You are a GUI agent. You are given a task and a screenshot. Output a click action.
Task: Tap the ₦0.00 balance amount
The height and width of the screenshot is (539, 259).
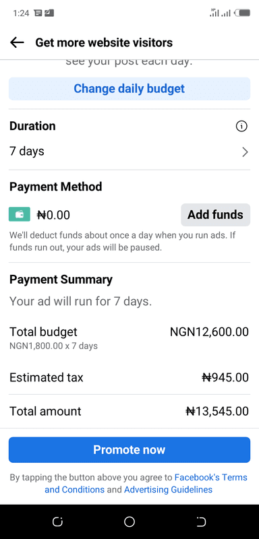pyautogui.click(x=53, y=215)
